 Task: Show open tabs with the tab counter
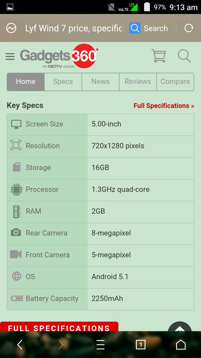click(141, 345)
